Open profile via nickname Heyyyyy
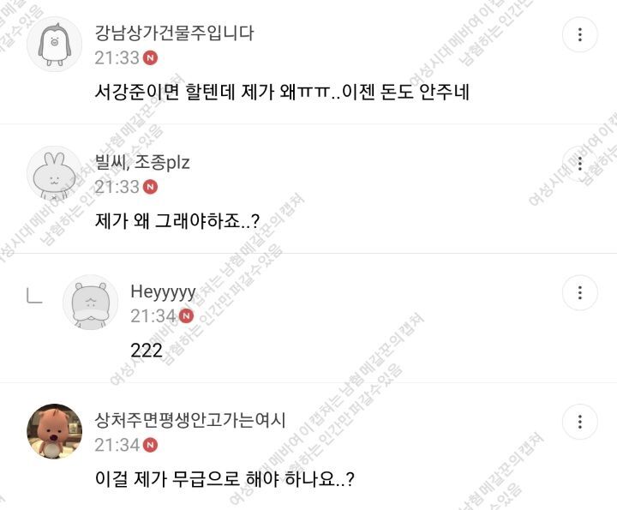 click(x=164, y=292)
